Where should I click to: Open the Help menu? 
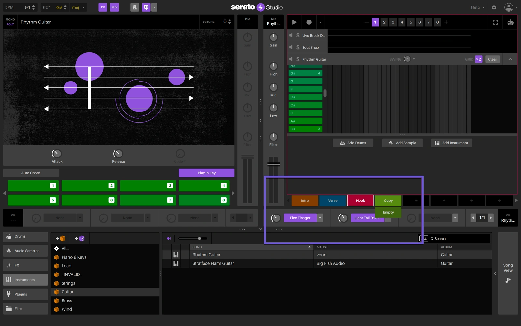click(x=477, y=7)
